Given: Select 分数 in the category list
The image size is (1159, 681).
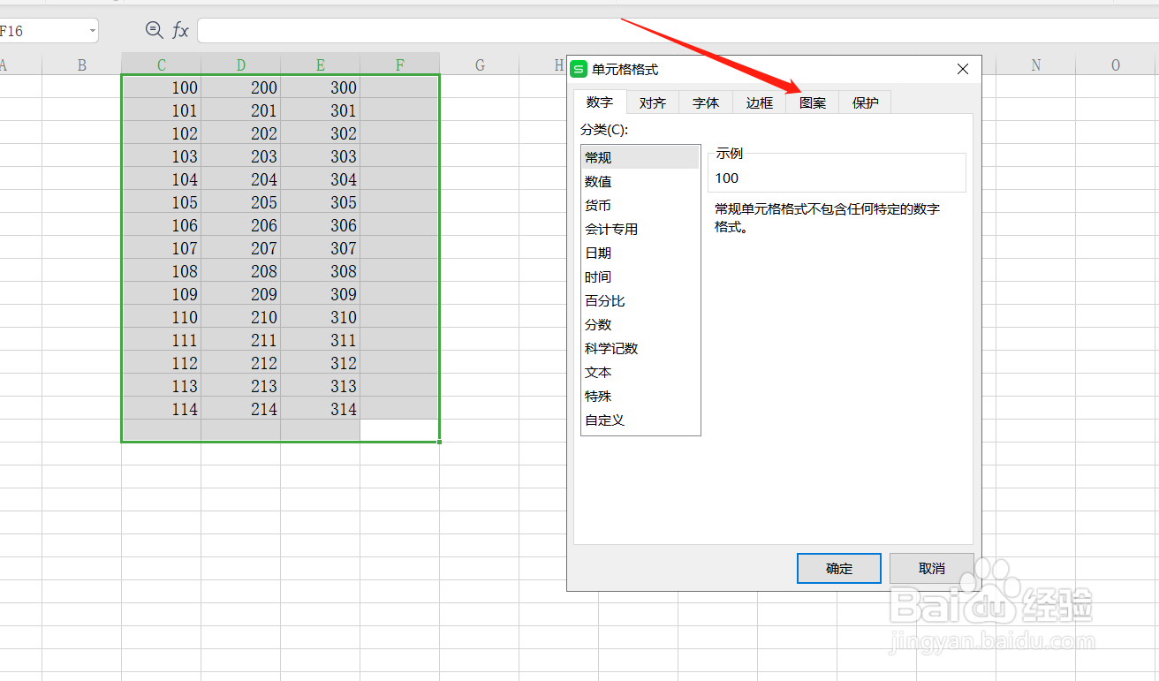Looking at the screenshot, I should tap(640, 324).
